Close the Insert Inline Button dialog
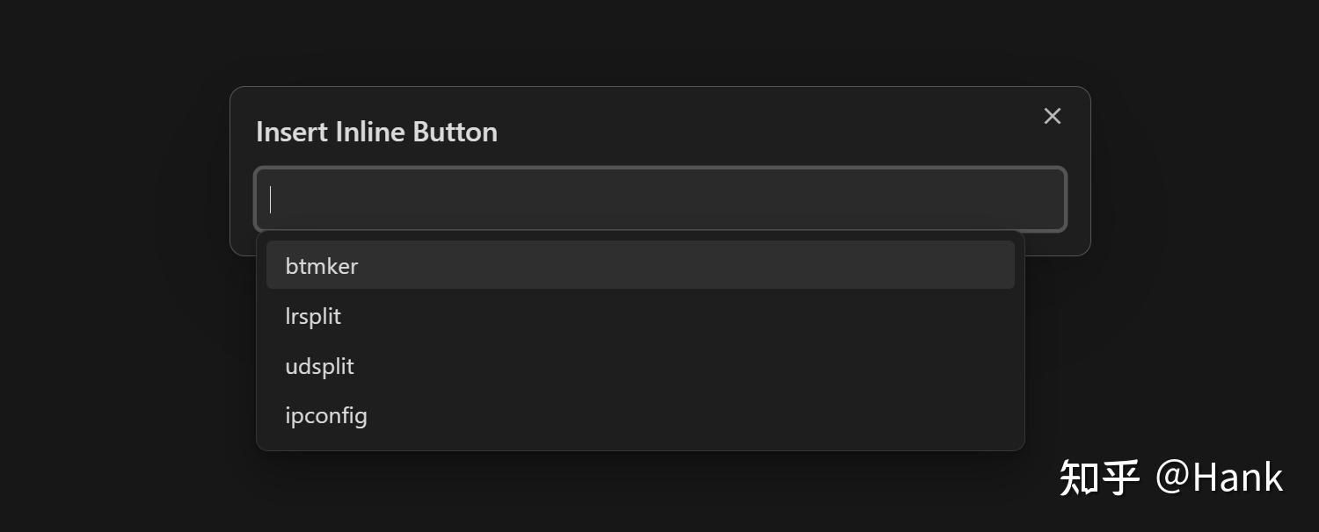The height and width of the screenshot is (532, 1319). [x=1052, y=116]
